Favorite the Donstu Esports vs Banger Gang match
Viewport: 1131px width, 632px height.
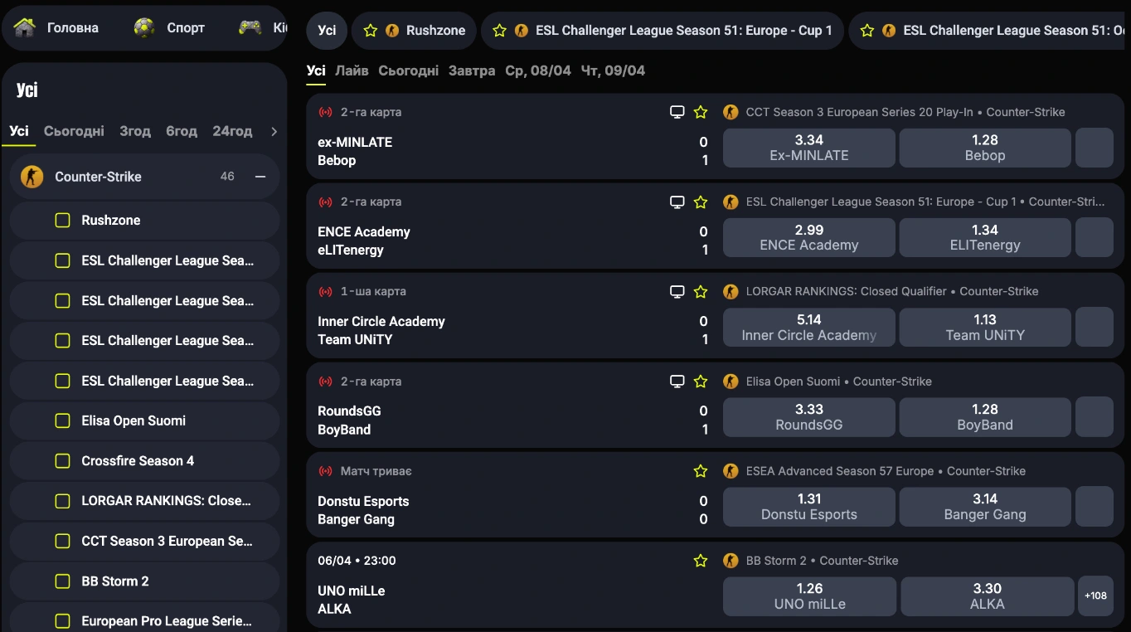click(701, 471)
